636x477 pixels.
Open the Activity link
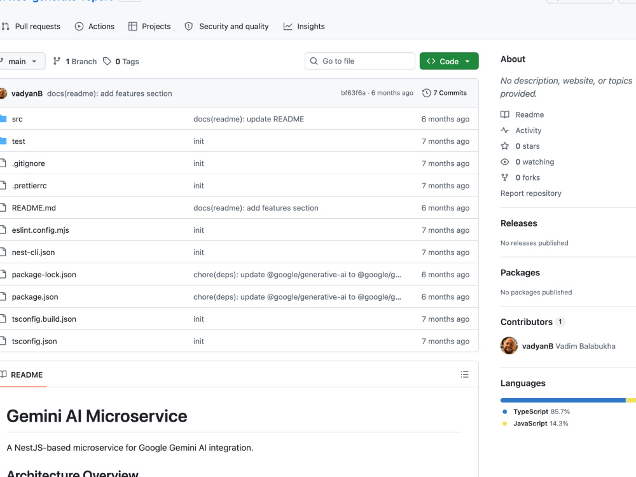[x=528, y=130]
